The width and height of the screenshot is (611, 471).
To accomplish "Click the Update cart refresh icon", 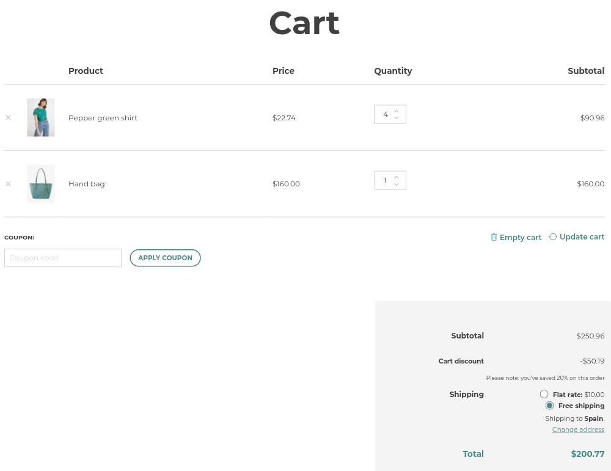I will 553,237.
